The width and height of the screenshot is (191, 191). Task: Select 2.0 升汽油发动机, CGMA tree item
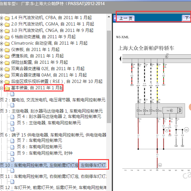click(53, 24)
